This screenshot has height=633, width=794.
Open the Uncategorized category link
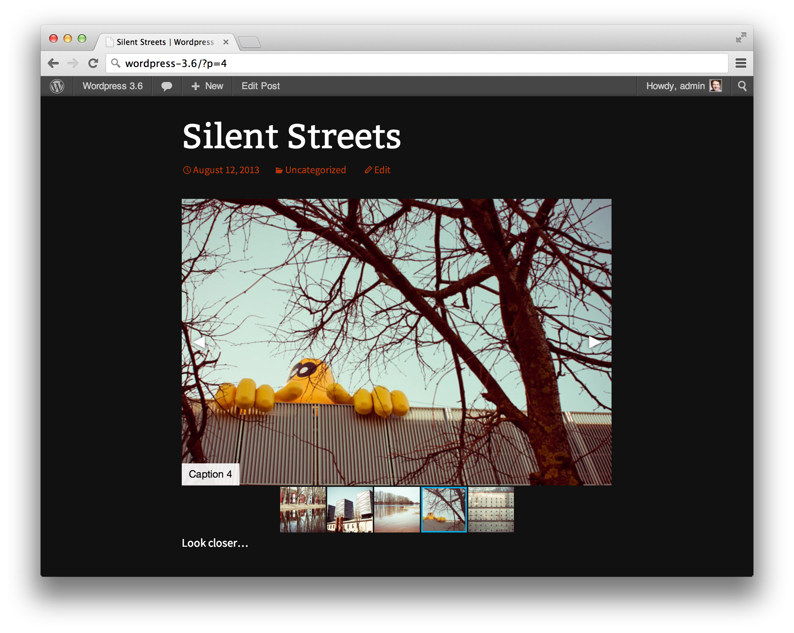pos(315,170)
